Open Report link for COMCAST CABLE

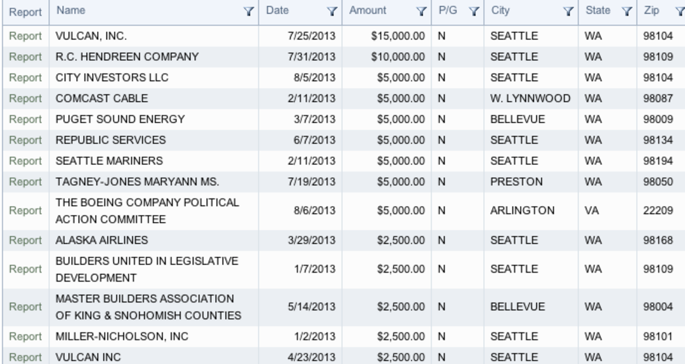coord(25,99)
